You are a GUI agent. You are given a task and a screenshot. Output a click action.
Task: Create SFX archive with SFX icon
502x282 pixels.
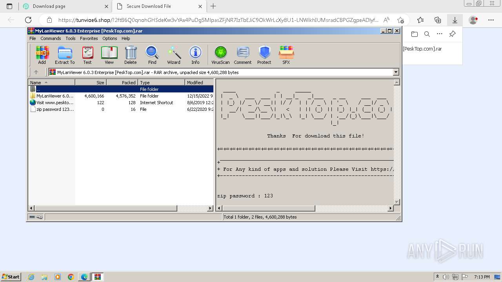coord(286,55)
